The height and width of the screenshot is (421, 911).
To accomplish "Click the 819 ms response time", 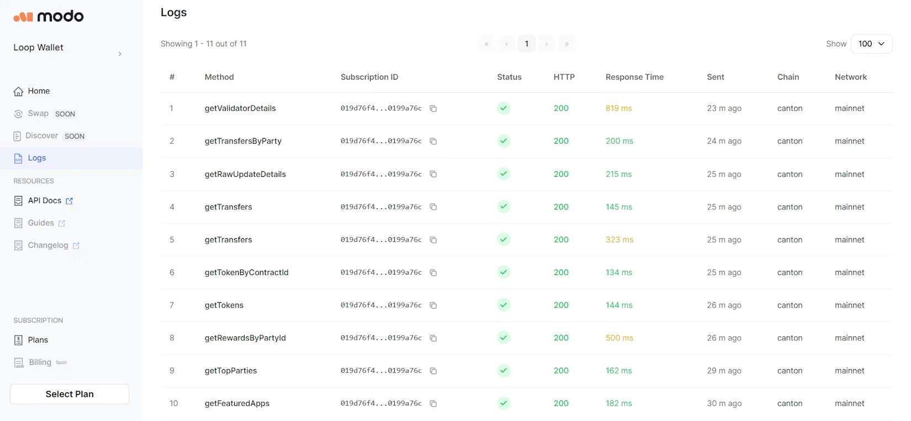I will pos(618,108).
